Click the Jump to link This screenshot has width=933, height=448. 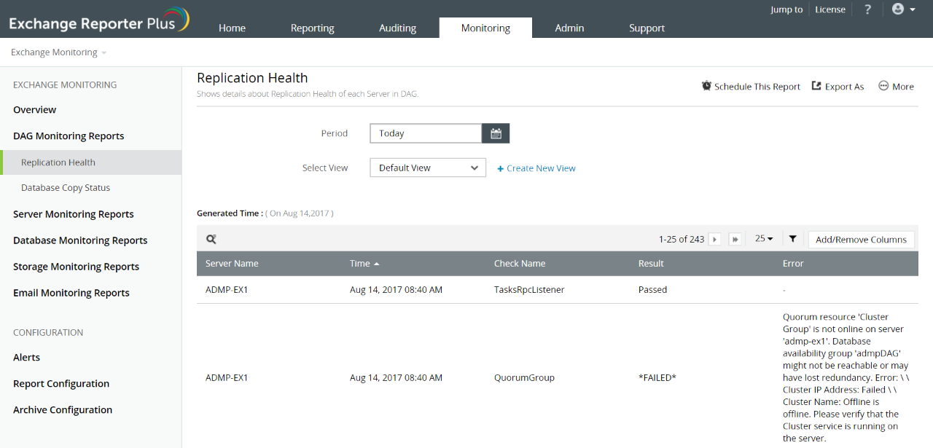[786, 9]
